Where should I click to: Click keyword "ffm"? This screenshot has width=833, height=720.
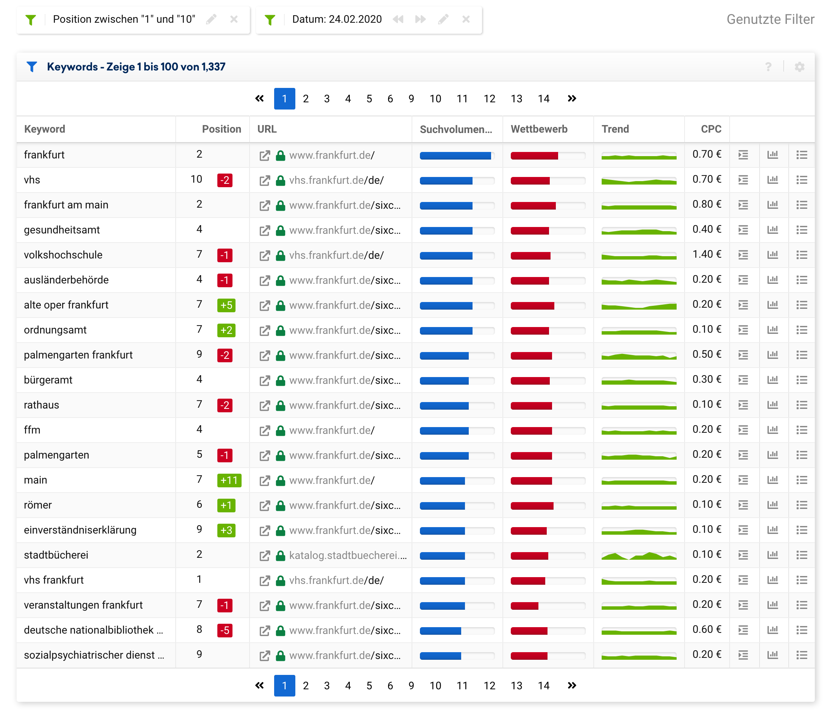[32, 430]
